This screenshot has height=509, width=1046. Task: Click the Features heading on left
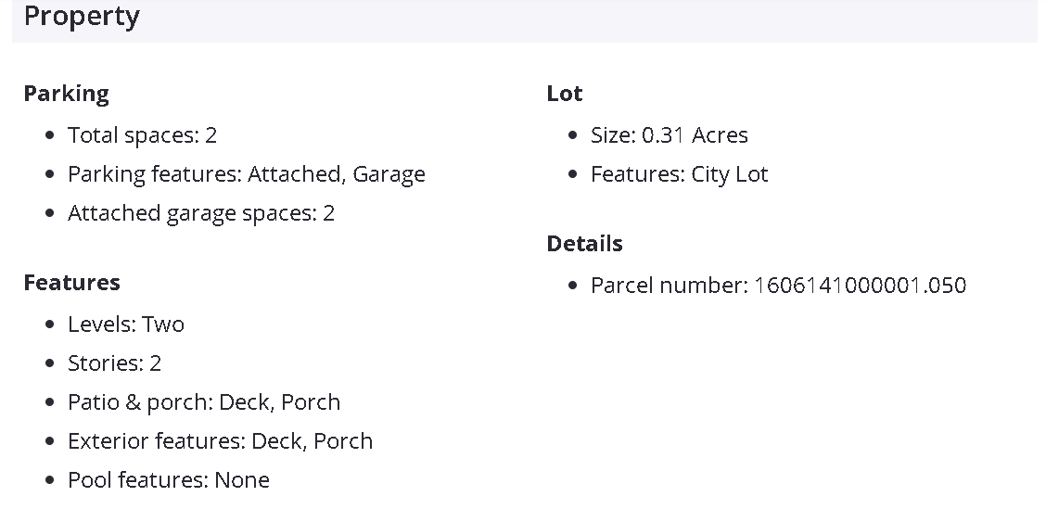click(71, 283)
